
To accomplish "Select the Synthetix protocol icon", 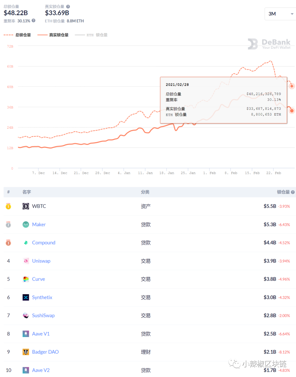I will (25, 297).
